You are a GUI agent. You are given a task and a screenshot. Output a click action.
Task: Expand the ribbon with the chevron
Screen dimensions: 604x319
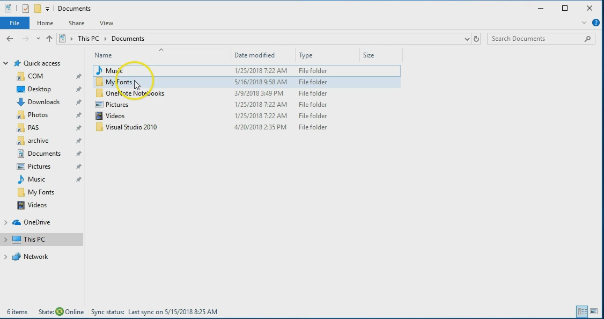point(584,23)
